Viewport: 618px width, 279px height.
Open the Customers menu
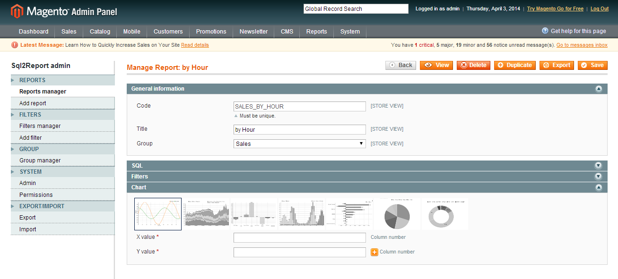pyautogui.click(x=168, y=32)
